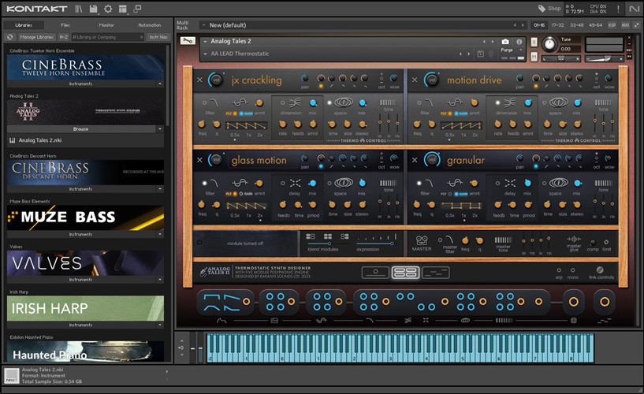Click the Shop tag icon
This screenshot has width=644, height=394.
point(542,9)
